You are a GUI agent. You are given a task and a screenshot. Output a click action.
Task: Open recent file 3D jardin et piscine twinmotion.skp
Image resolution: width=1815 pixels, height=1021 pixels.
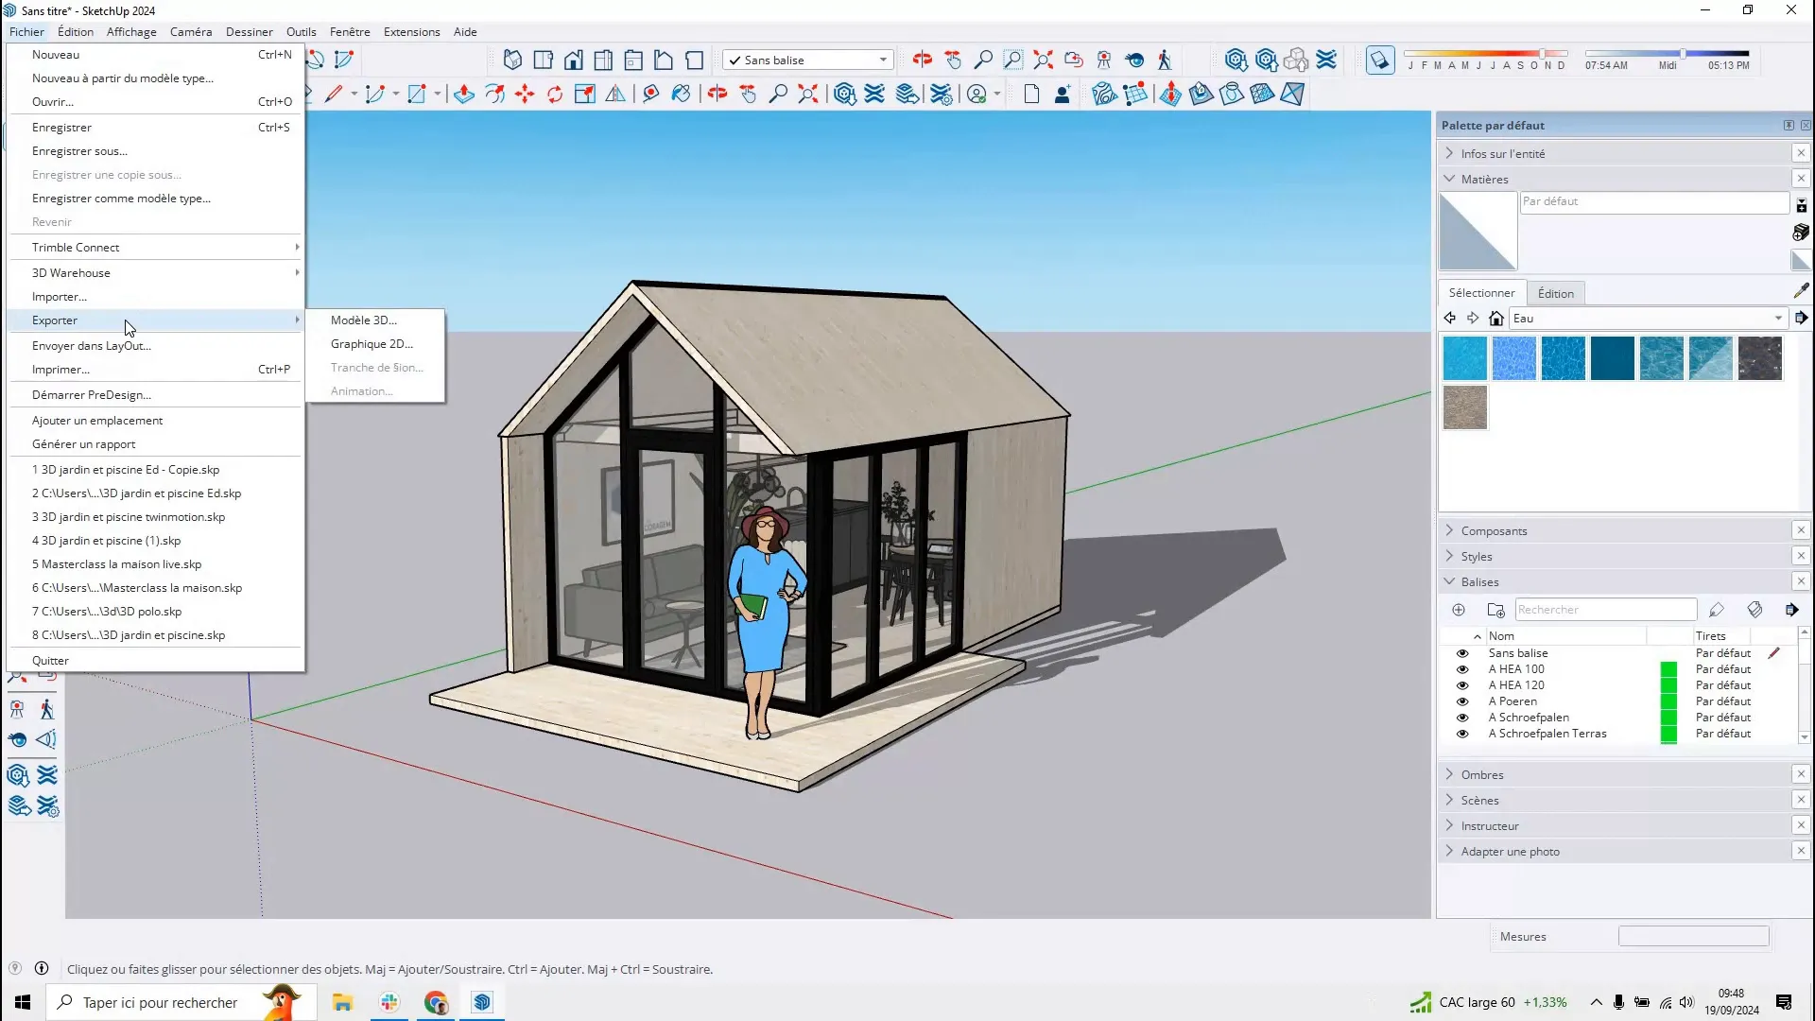156,517
